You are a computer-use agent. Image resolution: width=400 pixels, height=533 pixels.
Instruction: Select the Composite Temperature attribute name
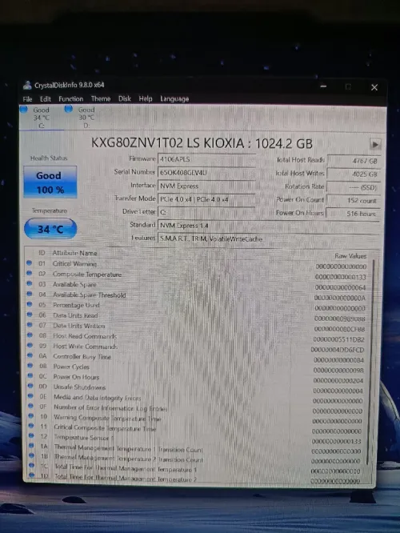87,275
